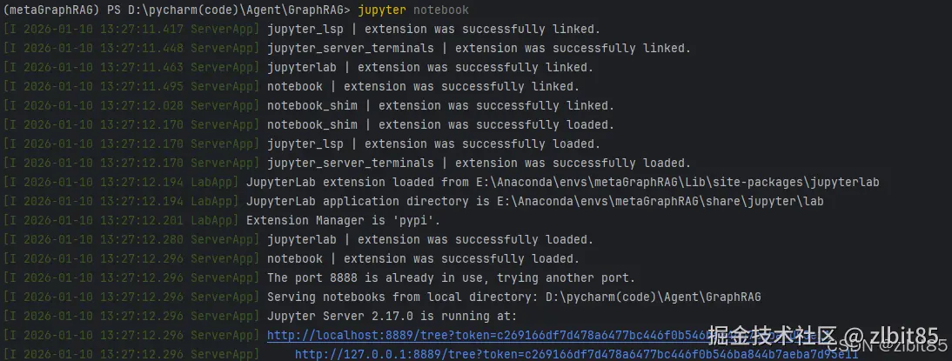The height and width of the screenshot is (361, 952).
Task: Click the 'notebook_shim' successfully linked line
Action: tap(440, 105)
